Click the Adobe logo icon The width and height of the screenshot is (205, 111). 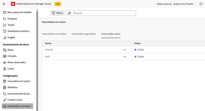(13, 4)
